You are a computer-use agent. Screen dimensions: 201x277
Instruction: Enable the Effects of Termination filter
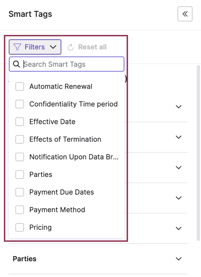click(19, 139)
